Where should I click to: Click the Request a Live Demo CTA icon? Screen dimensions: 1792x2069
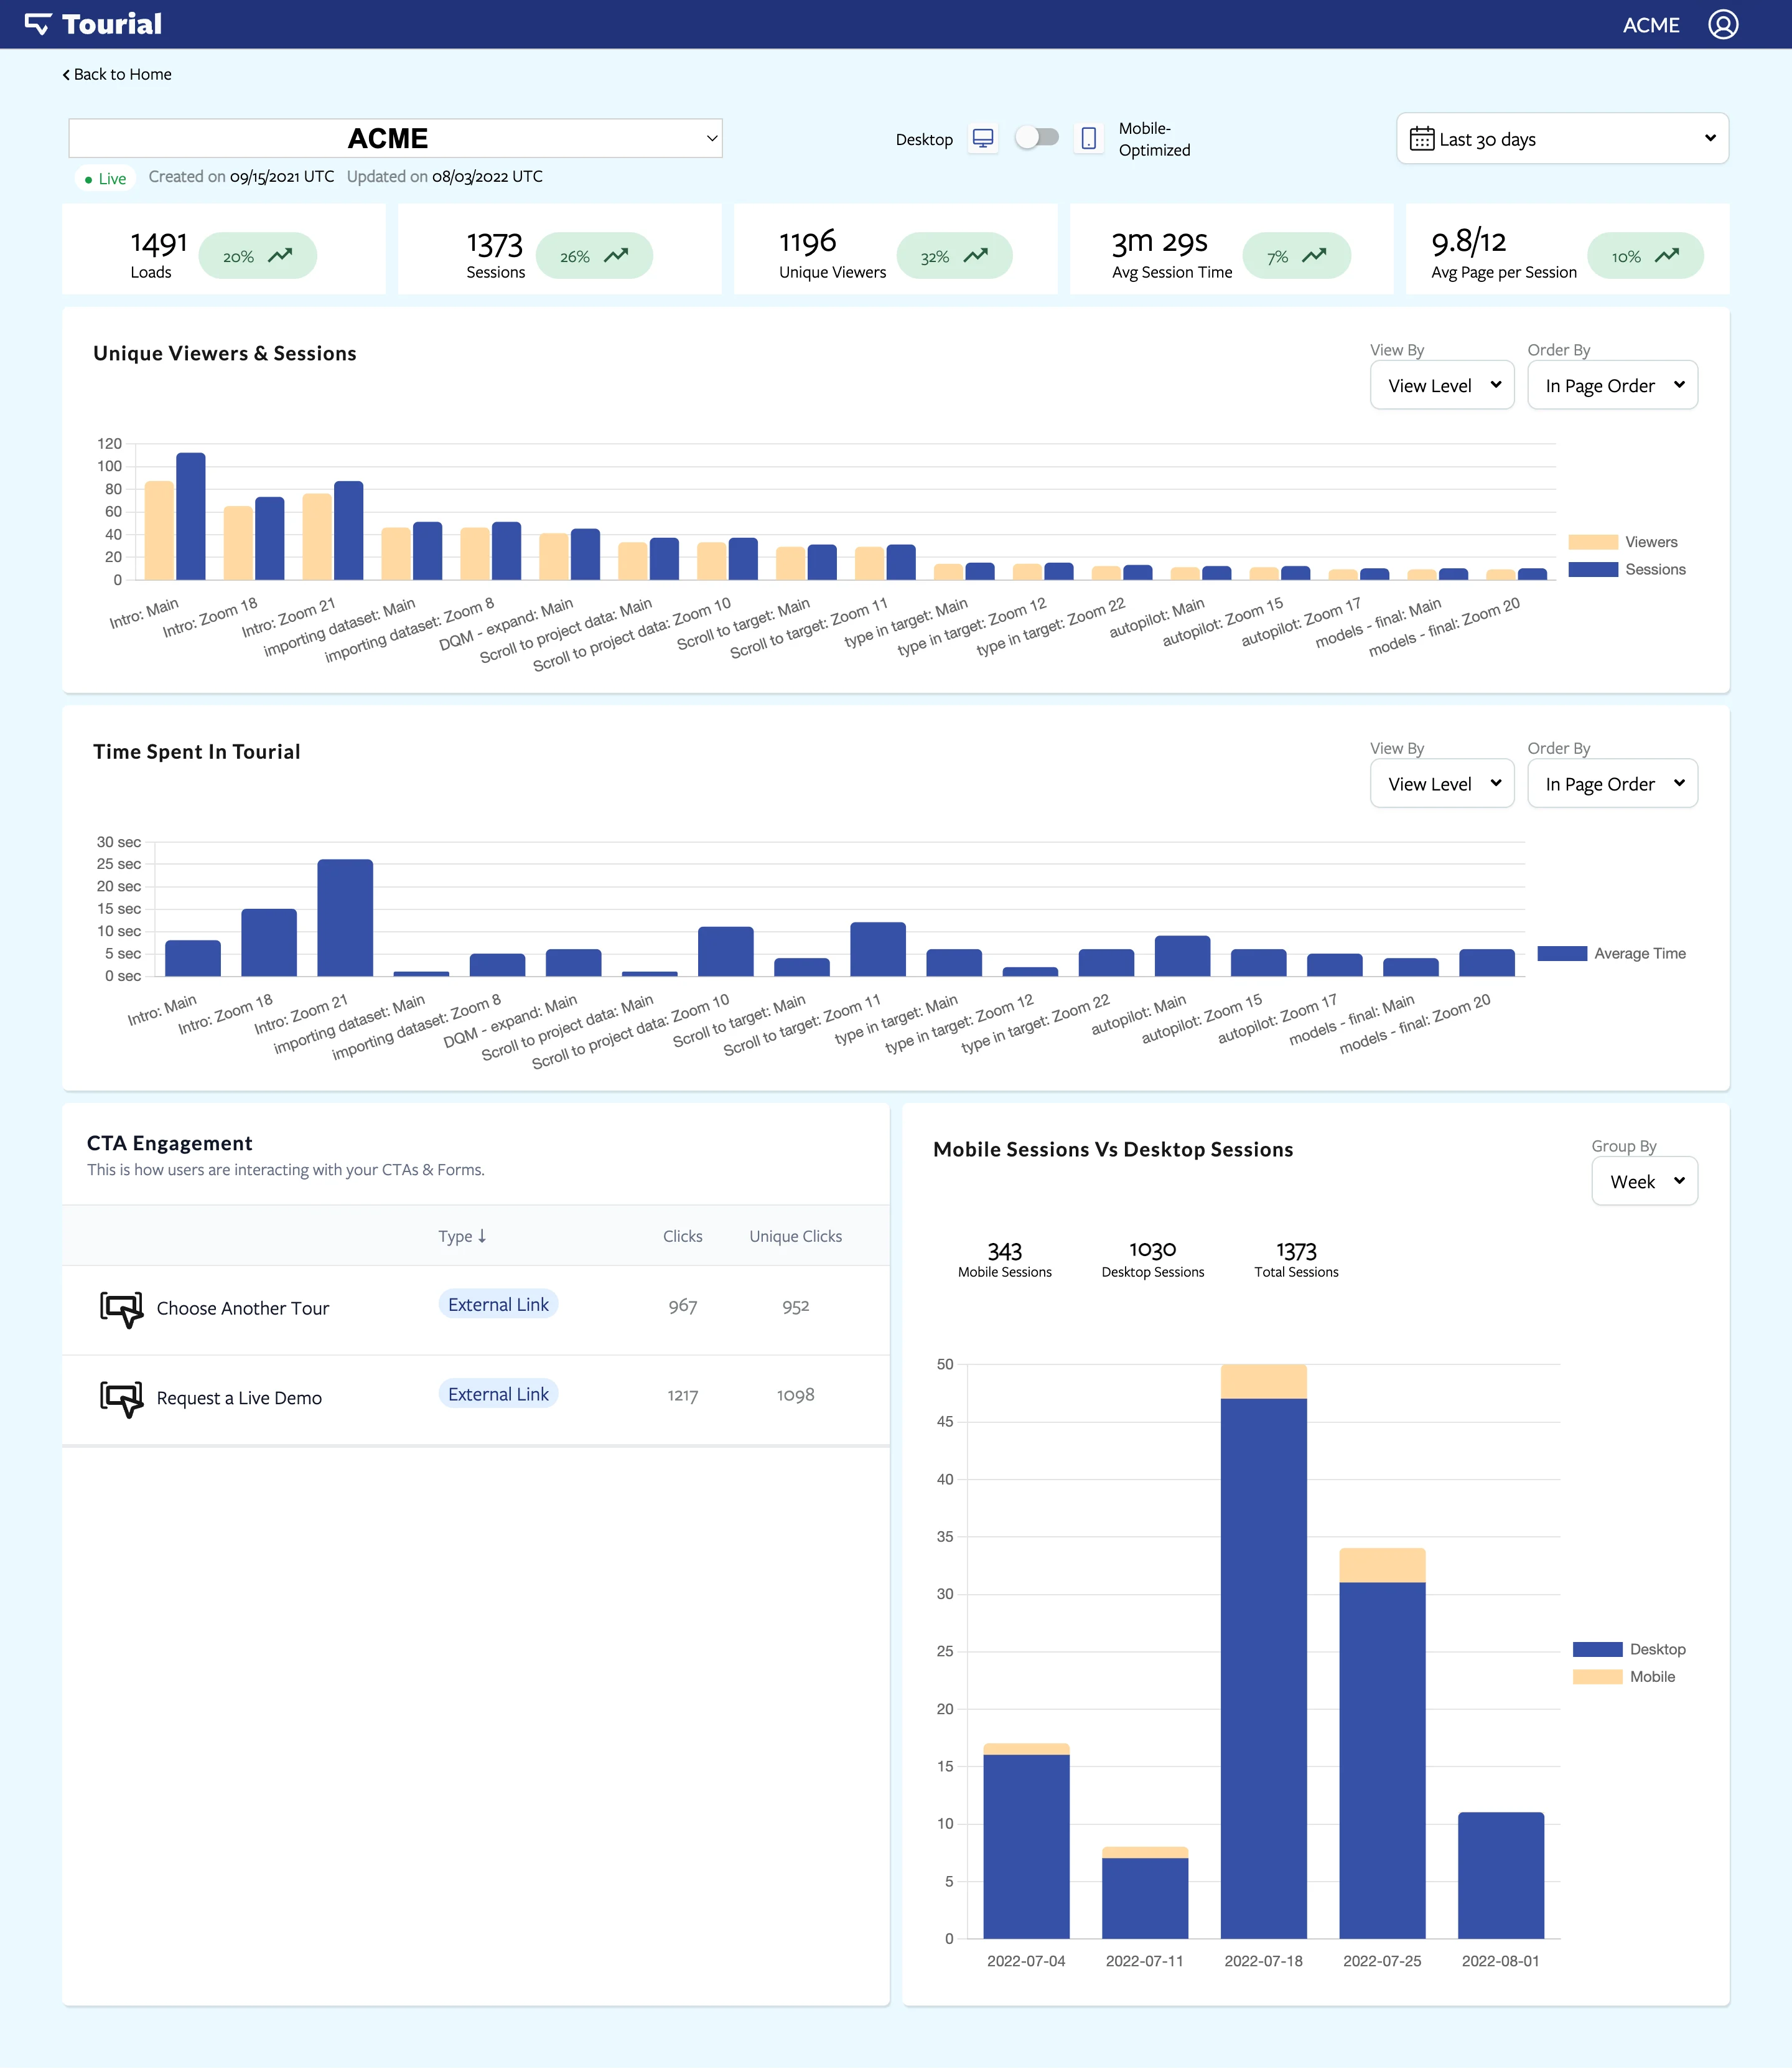click(121, 1397)
